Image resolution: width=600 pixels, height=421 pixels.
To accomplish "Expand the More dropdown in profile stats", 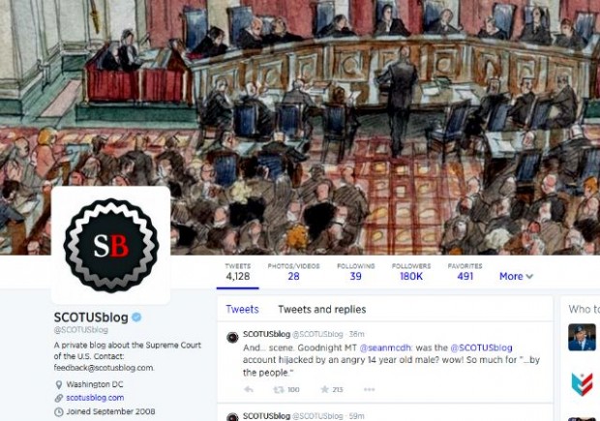I will tap(516, 277).
